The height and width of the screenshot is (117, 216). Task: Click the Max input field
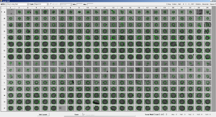pyautogui.click(x=90, y=4)
